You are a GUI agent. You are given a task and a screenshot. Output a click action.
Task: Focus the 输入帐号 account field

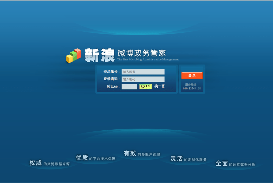click(x=143, y=72)
